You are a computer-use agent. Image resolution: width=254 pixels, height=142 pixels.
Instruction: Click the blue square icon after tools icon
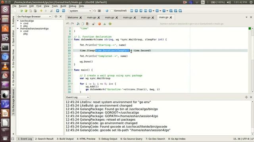(58, 11)
